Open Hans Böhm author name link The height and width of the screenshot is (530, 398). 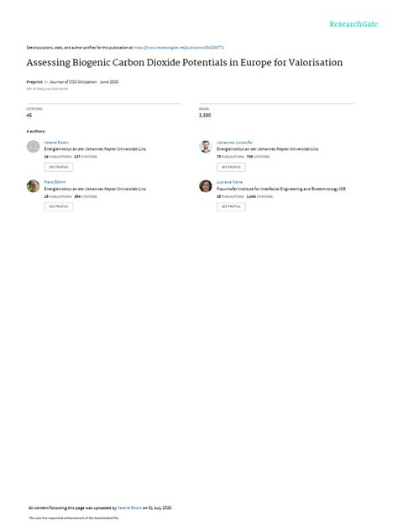point(55,182)
